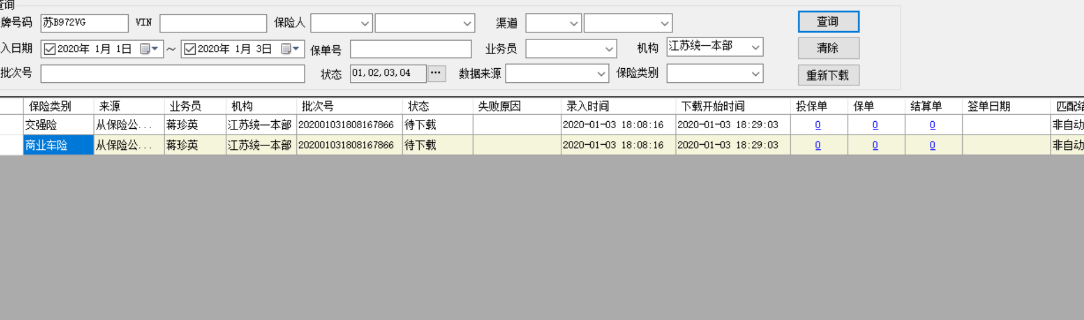The image size is (1084, 320).
Task: Sort by 下载开始时间 column header
Action: (x=733, y=106)
